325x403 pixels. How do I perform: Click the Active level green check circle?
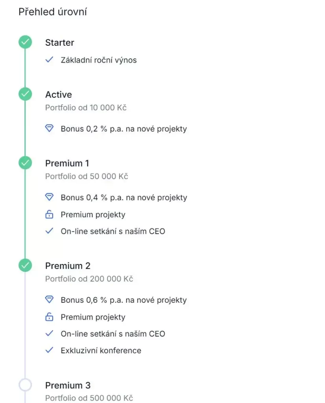(25, 94)
